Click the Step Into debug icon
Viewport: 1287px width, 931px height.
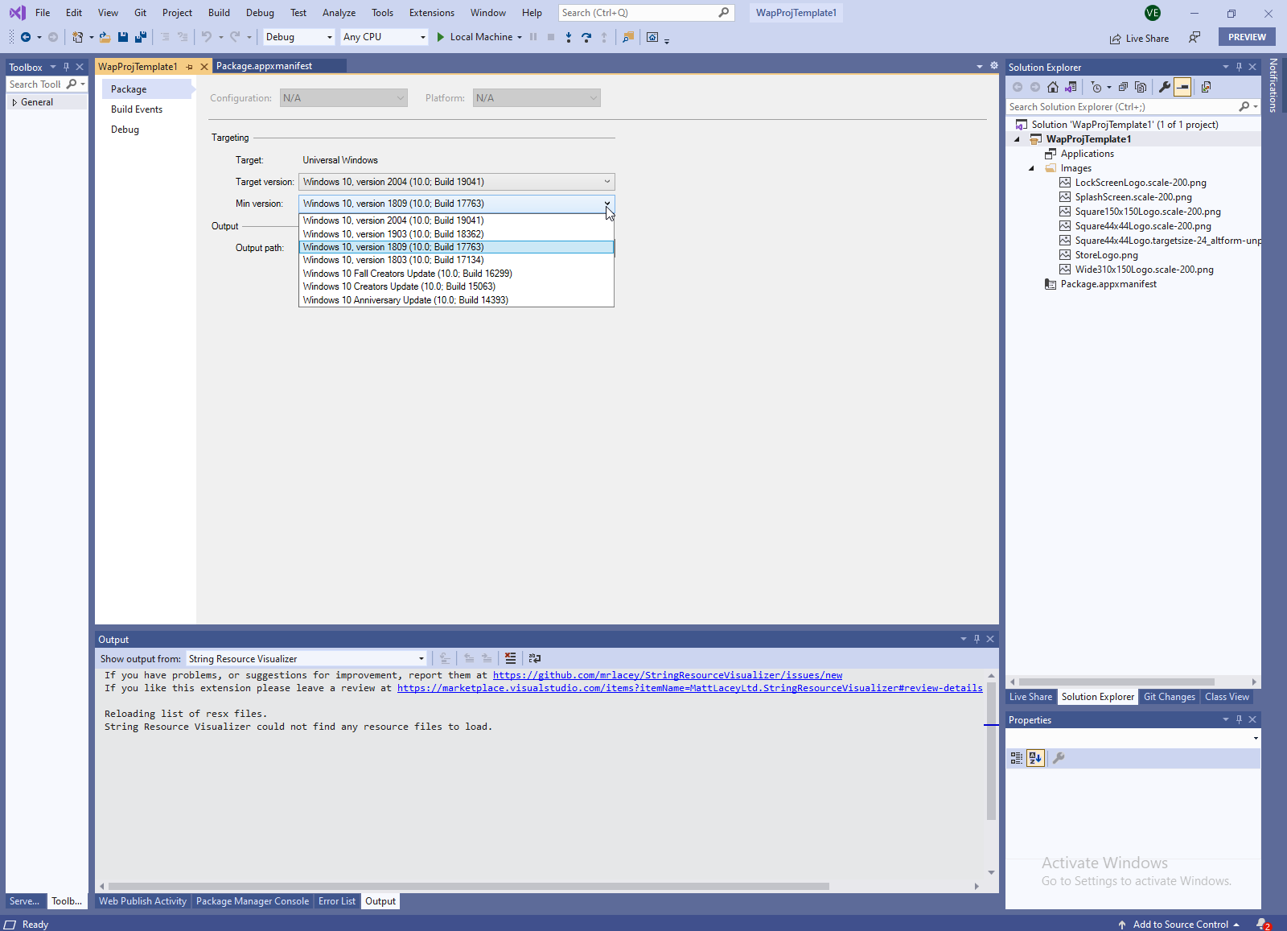pos(569,37)
